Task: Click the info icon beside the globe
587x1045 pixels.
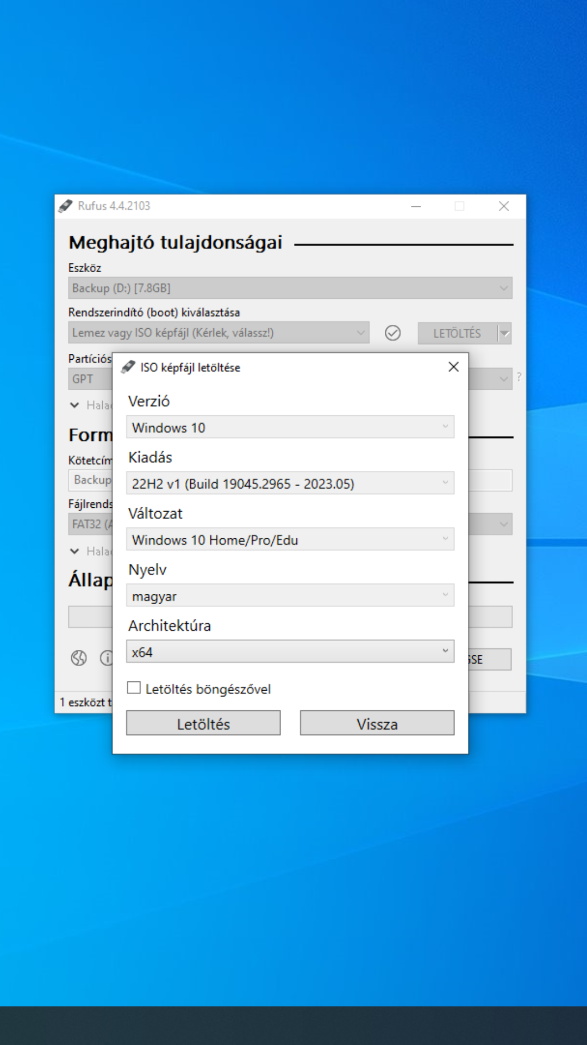Action: coord(107,658)
